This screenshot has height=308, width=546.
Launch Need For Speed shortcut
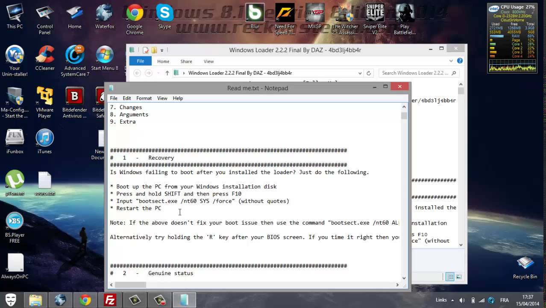285,20
